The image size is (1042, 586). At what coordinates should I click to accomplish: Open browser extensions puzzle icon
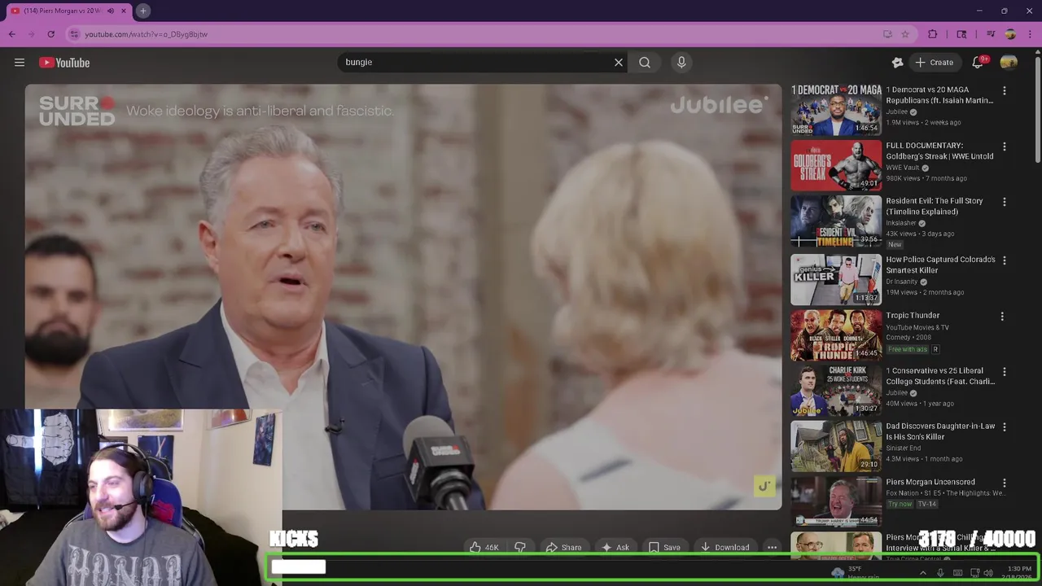coord(933,34)
